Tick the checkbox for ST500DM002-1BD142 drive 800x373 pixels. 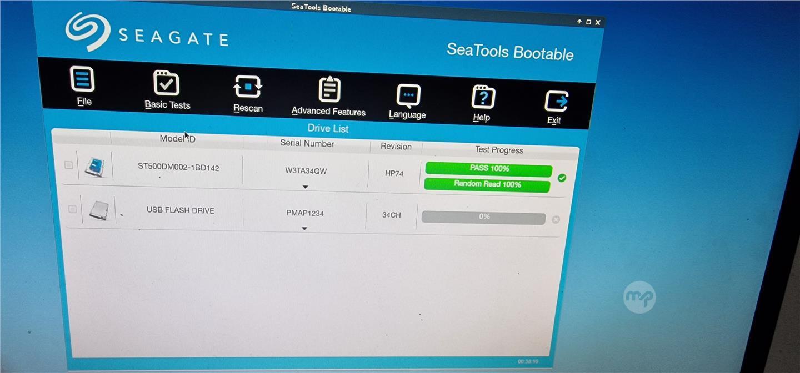point(68,165)
